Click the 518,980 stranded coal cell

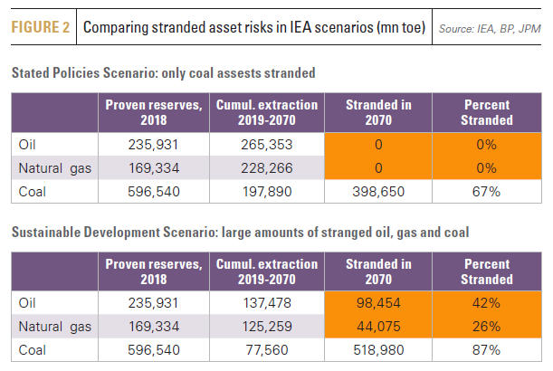click(x=378, y=348)
